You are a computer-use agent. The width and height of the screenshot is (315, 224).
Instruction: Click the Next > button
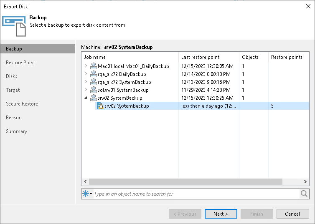click(x=221, y=214)
